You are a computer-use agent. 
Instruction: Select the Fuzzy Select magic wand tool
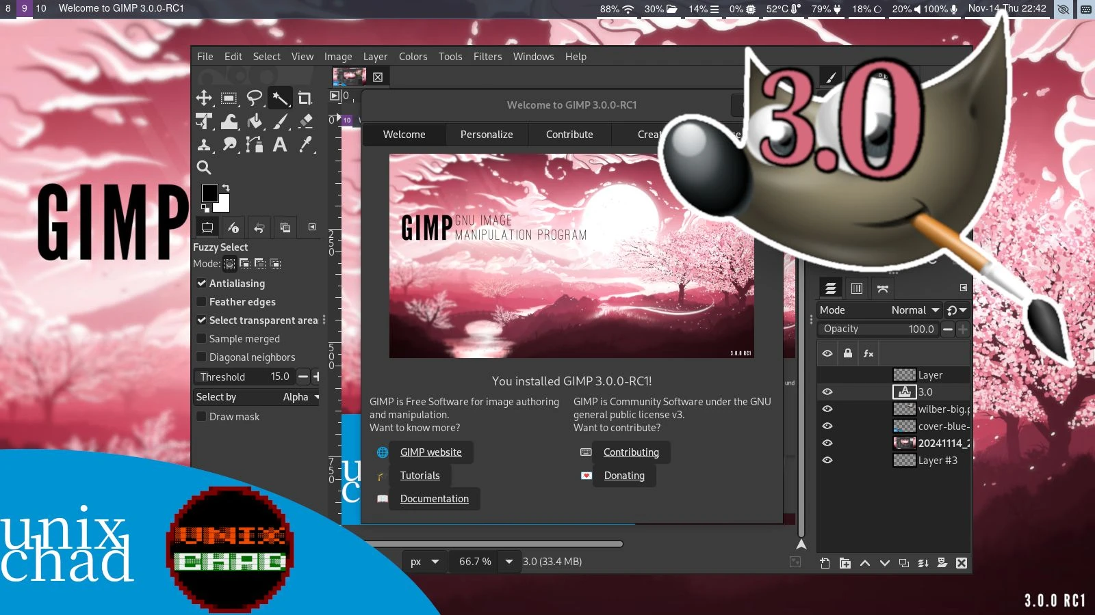[x=280, y=98]
